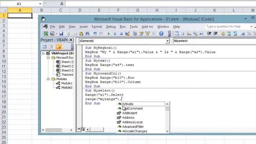Close the Project panel with the X
Screen dimensions: 256x144
tap(71, 40)
